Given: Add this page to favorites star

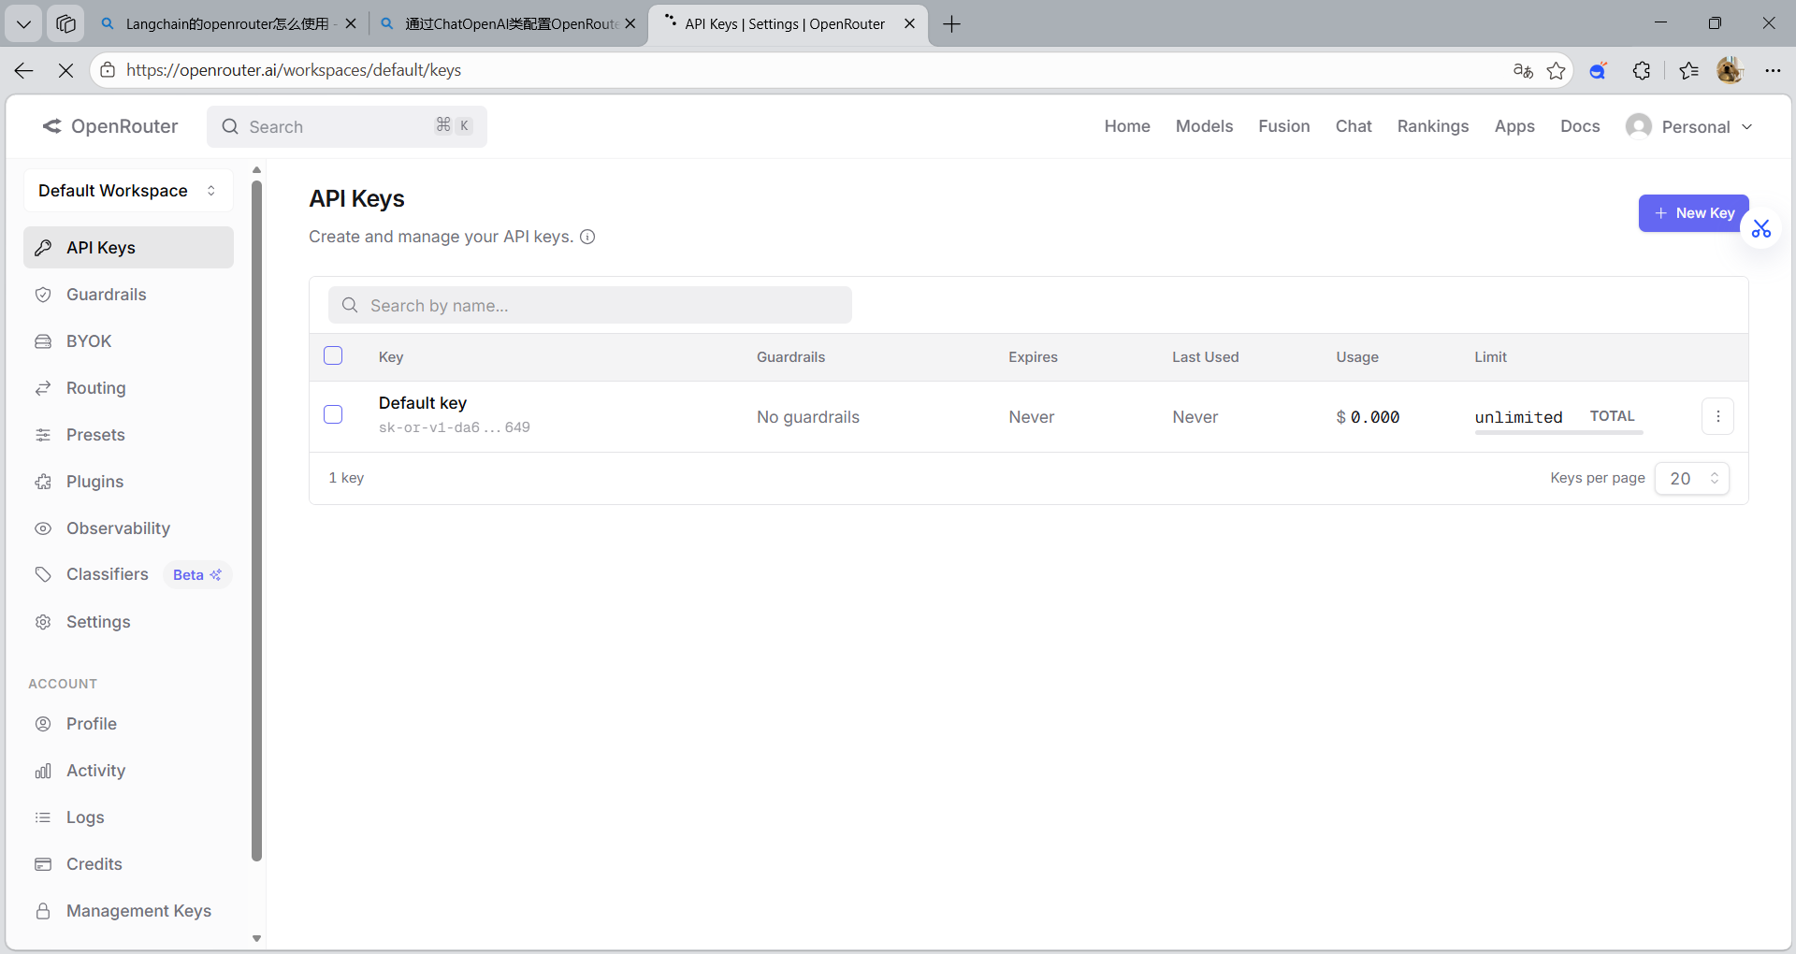Looking at the screenshot, I should 1556,70.
